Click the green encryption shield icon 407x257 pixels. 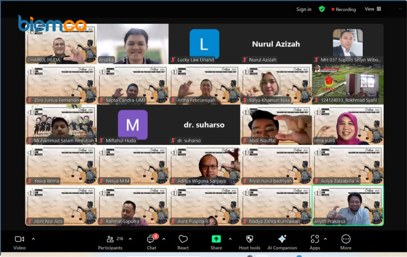point(322,9)
